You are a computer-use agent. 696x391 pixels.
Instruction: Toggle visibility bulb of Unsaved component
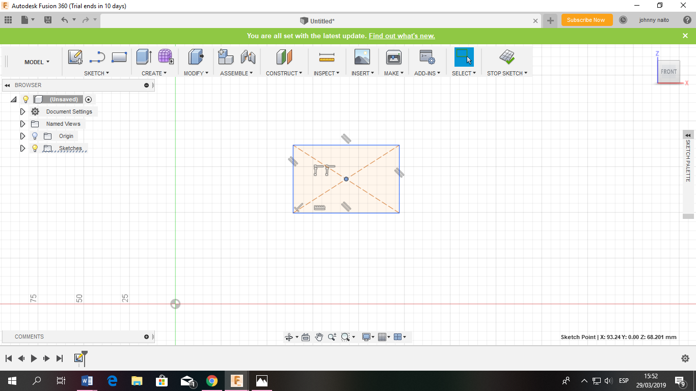[x=25, y=99]
